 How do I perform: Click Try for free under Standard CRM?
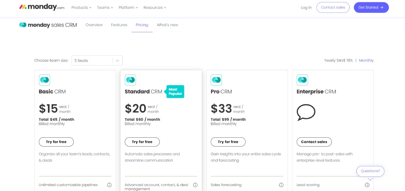point(142,142)
